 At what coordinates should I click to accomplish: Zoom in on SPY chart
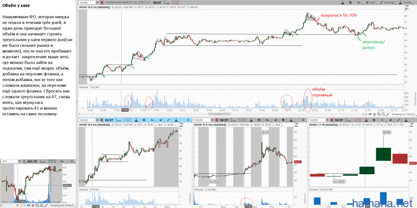[37, 205]
